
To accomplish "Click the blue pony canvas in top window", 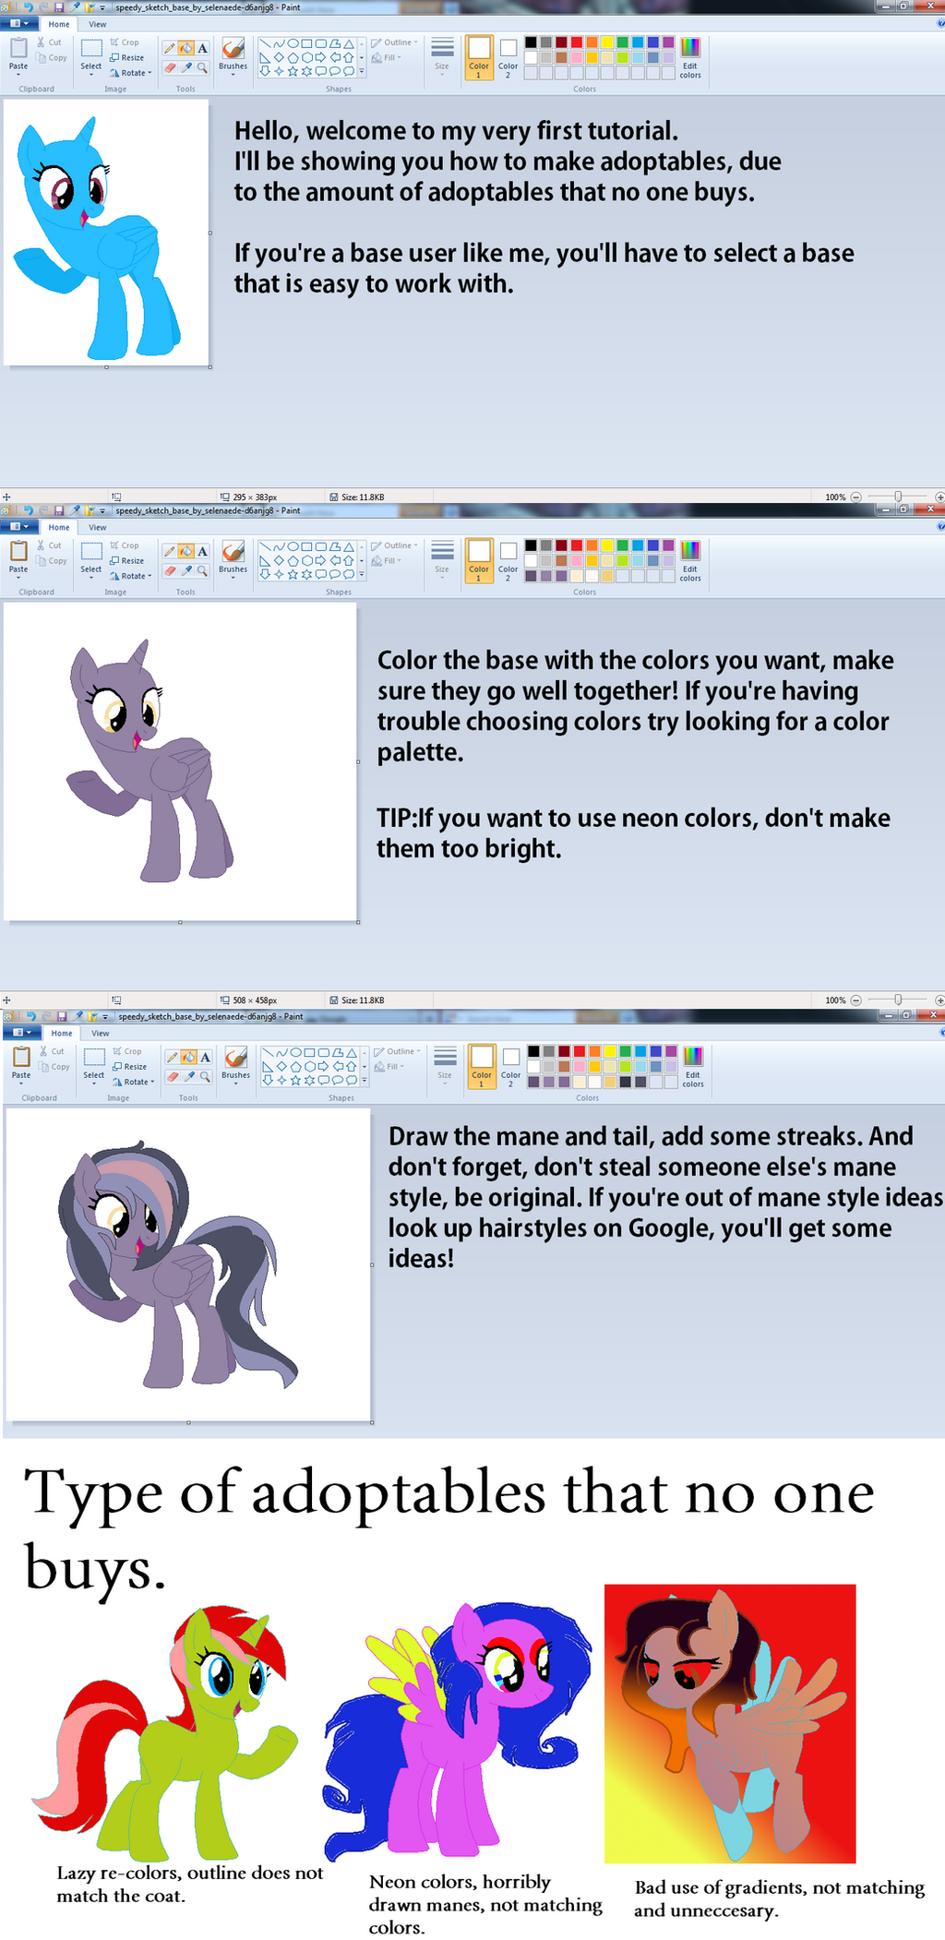I will coord(106,233).
